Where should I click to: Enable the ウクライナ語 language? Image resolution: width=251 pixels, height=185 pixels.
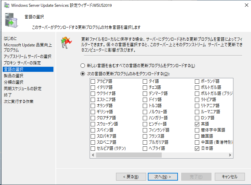pos(93,94)
